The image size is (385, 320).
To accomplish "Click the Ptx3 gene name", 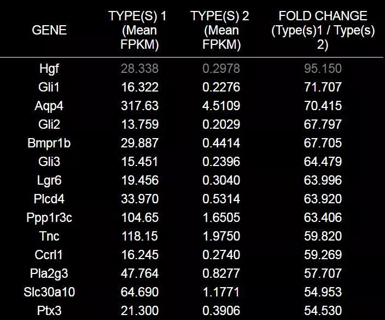I will pos(49,311).
